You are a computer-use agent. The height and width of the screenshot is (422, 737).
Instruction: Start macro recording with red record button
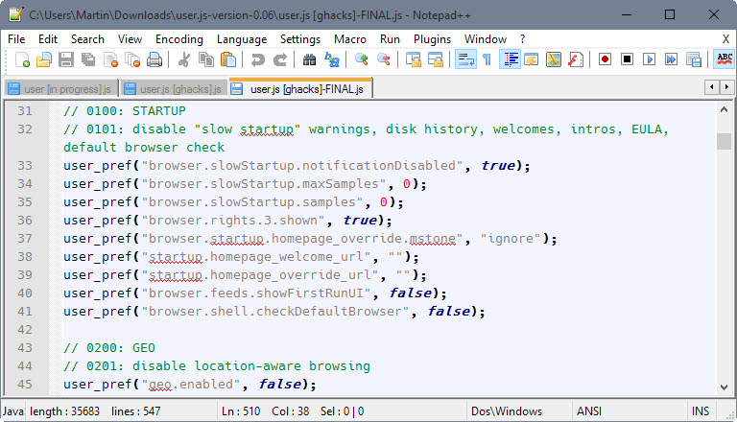(x=605, y=59)
